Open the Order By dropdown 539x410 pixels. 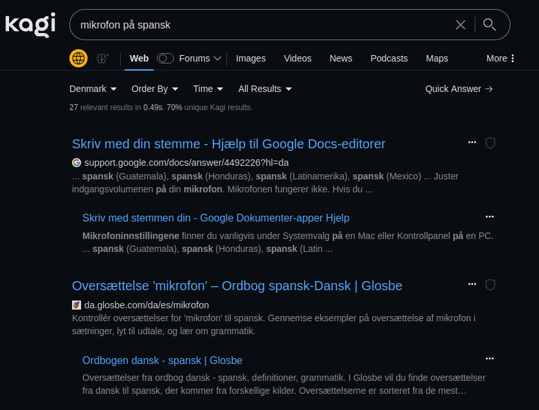[154, 89]
